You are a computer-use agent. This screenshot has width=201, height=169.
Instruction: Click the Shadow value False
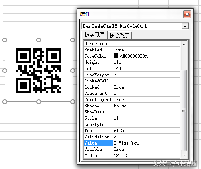pyautogui.click(x=147, y=106)
